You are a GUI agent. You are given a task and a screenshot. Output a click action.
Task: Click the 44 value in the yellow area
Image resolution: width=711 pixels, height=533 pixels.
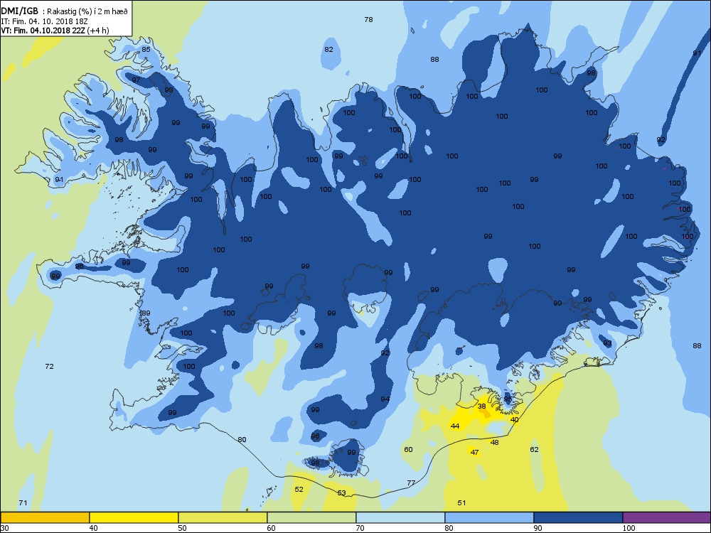pos(455,426)
